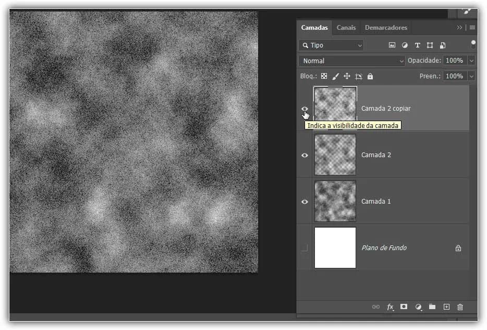Expand the Preen. fill slider arrow
The width and height of the screenshot is (487, 330).
click(x=471, y=76)
